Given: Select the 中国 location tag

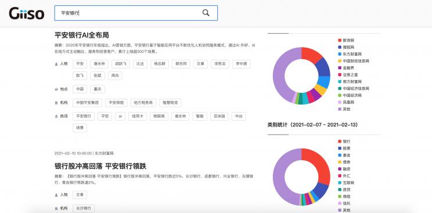Looking at the screenshot, I should pyautogui.click(x=80, y=89).
